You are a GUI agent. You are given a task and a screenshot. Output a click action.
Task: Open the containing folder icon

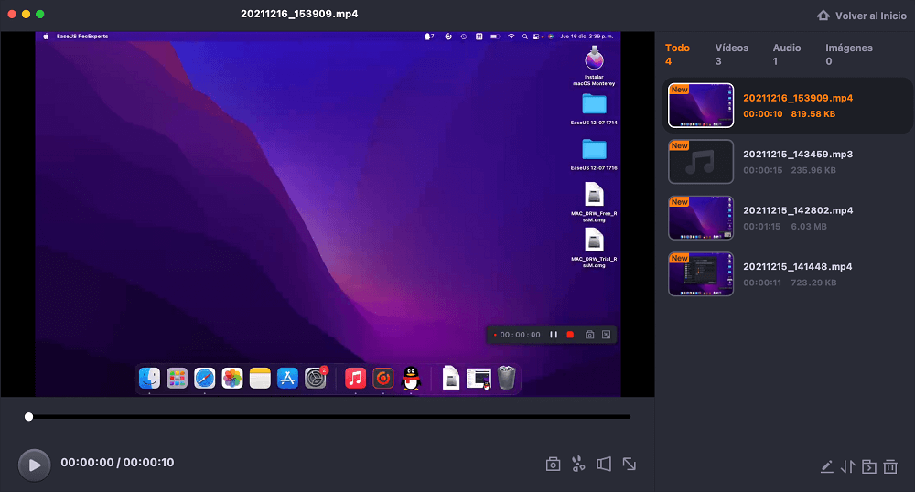[869, 466]
